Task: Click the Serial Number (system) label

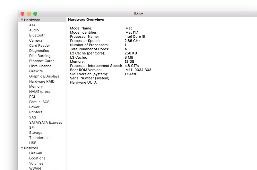Action: 90,78
